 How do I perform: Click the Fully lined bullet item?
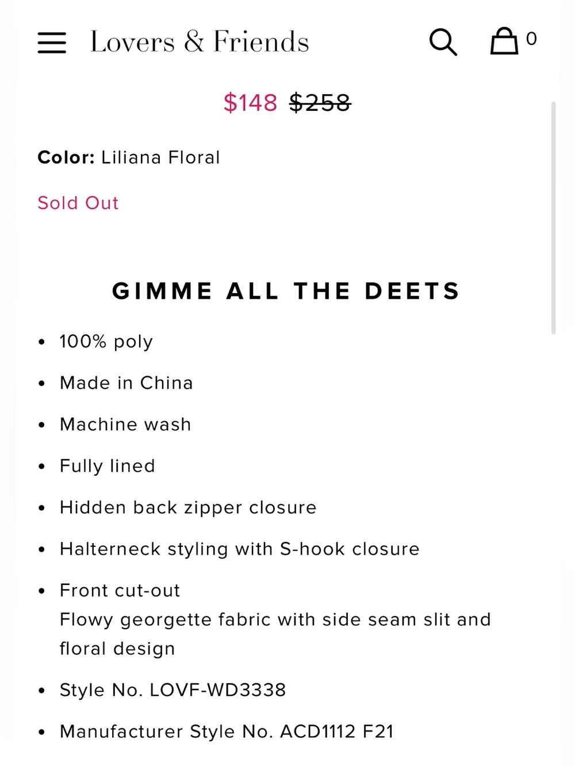[x=108, y=466]
